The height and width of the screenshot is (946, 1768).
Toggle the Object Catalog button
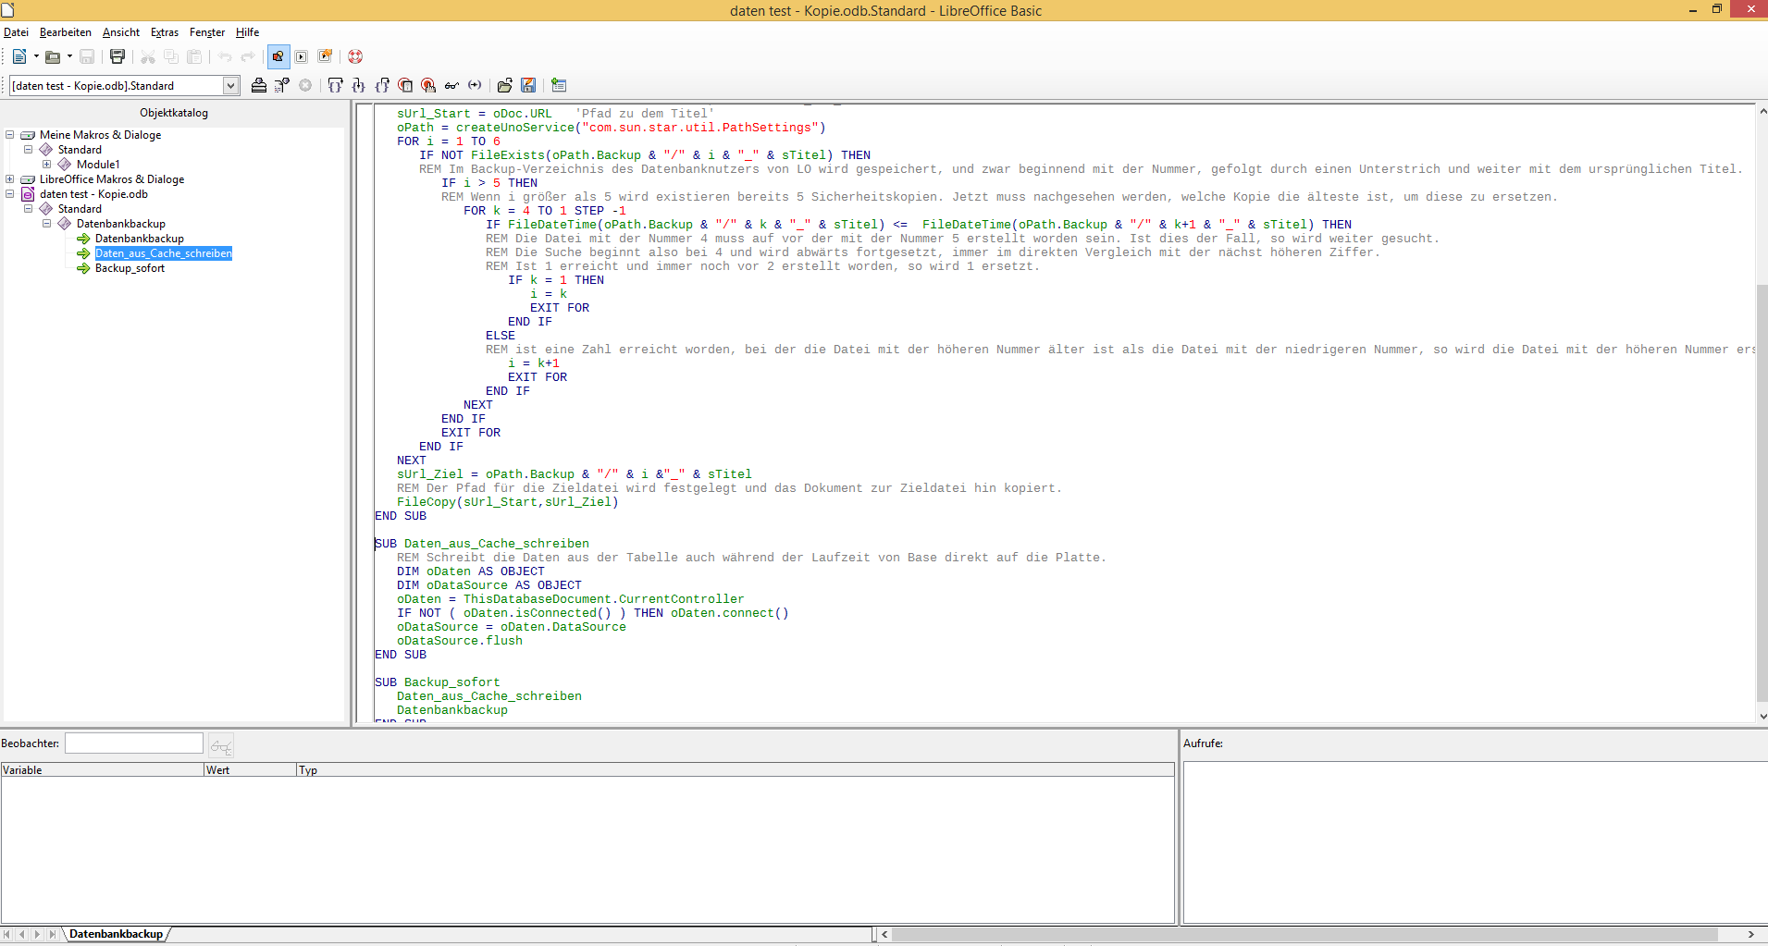click(x=278, y=56)
